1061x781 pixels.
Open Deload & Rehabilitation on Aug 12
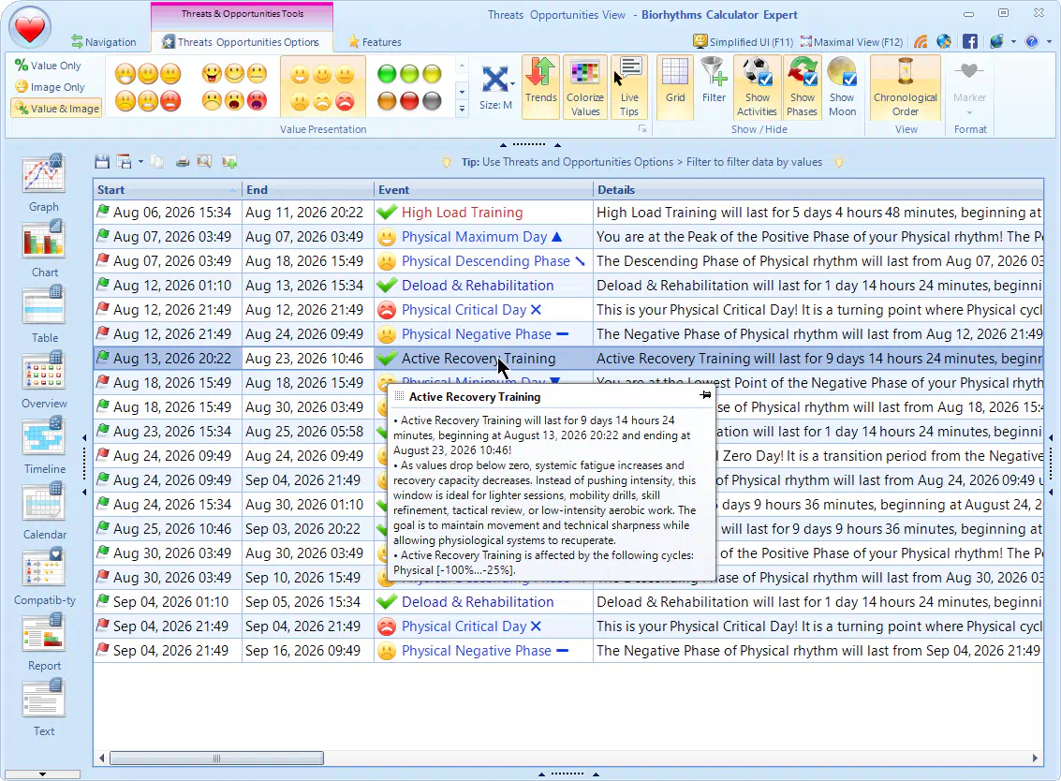(x=478, y=286)
